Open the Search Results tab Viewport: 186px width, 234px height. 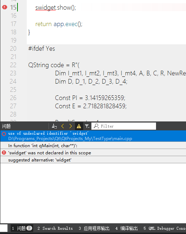55,228
